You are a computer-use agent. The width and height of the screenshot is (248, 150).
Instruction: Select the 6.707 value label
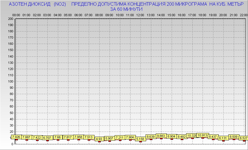tap(47, 138)
